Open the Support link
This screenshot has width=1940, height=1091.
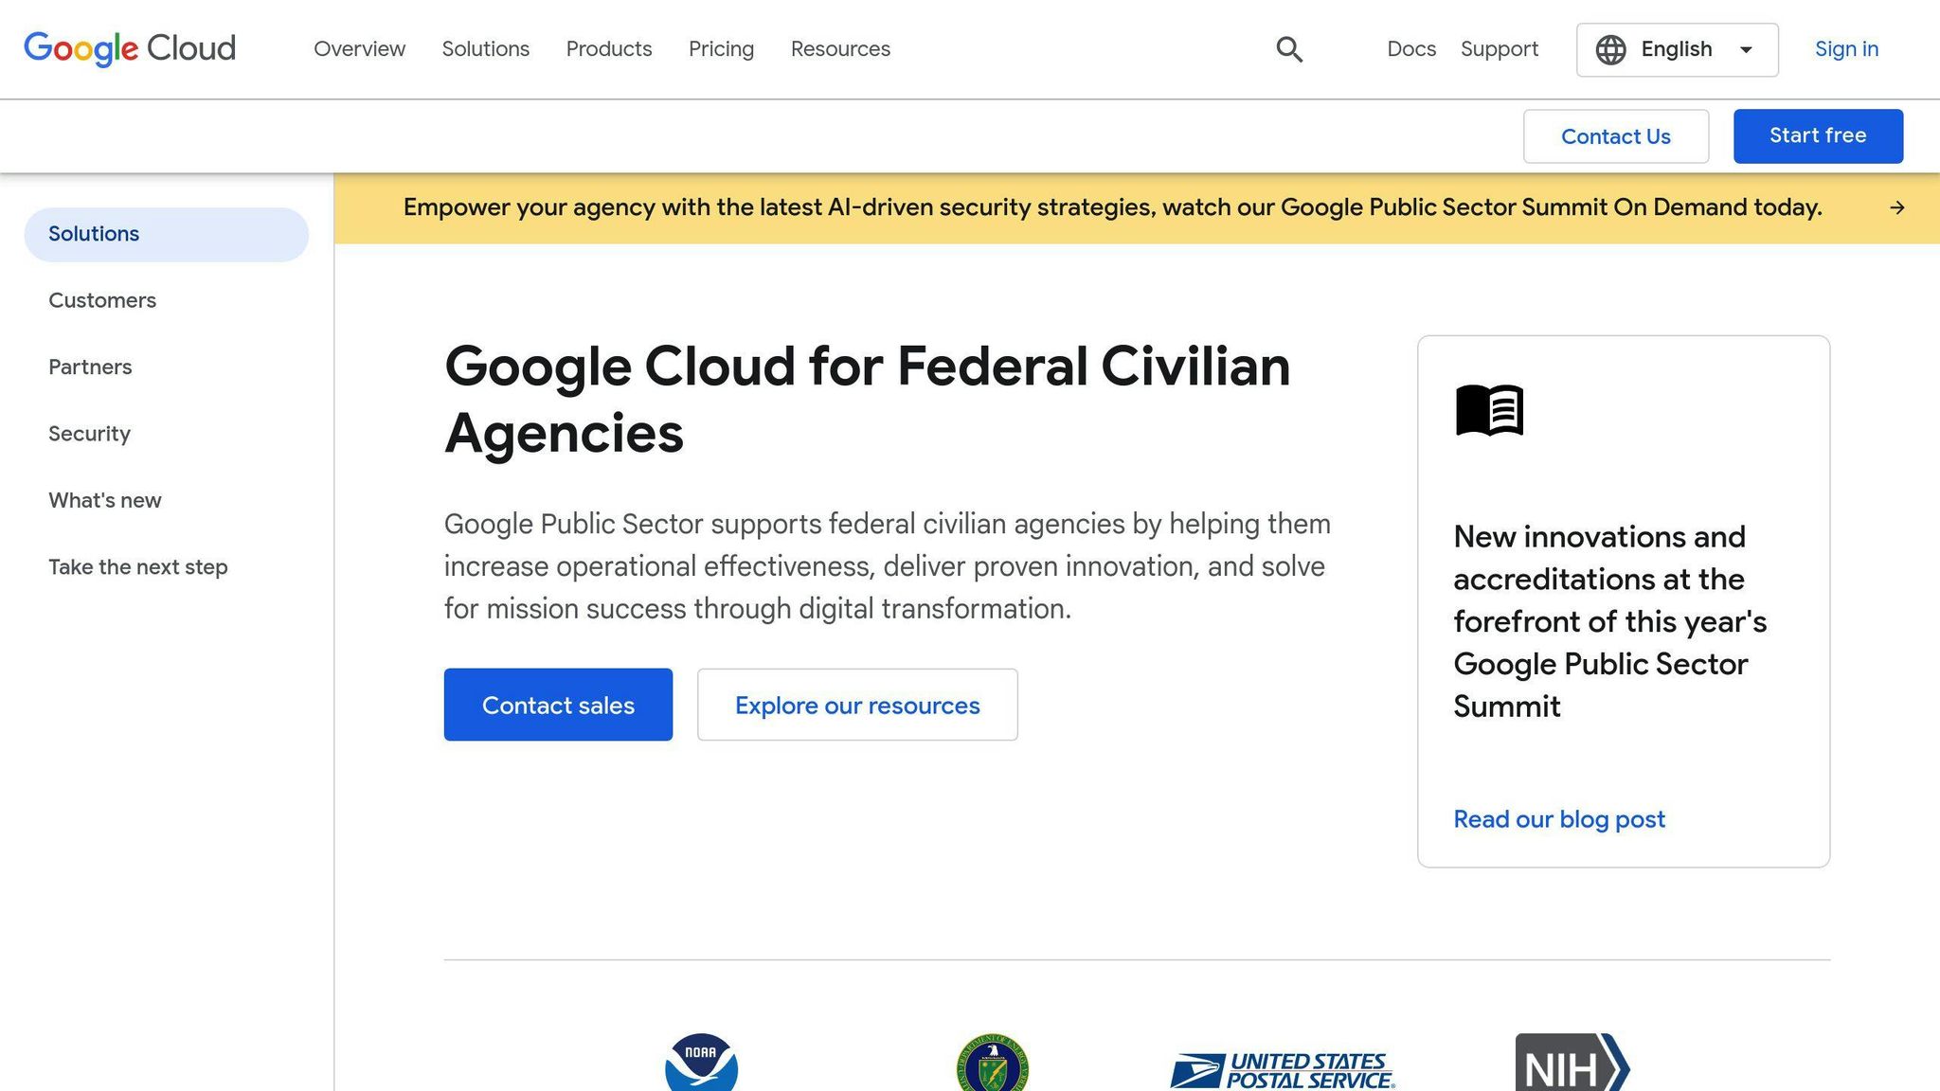point(1500,49)
